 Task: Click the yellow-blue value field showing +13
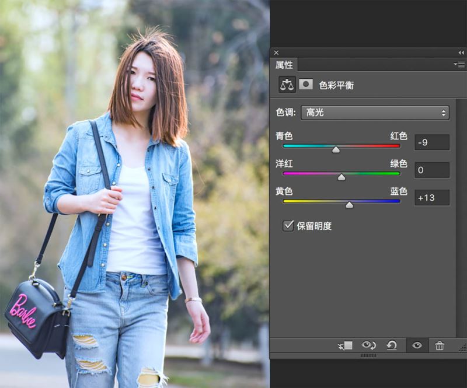click(x=432, y=198)
